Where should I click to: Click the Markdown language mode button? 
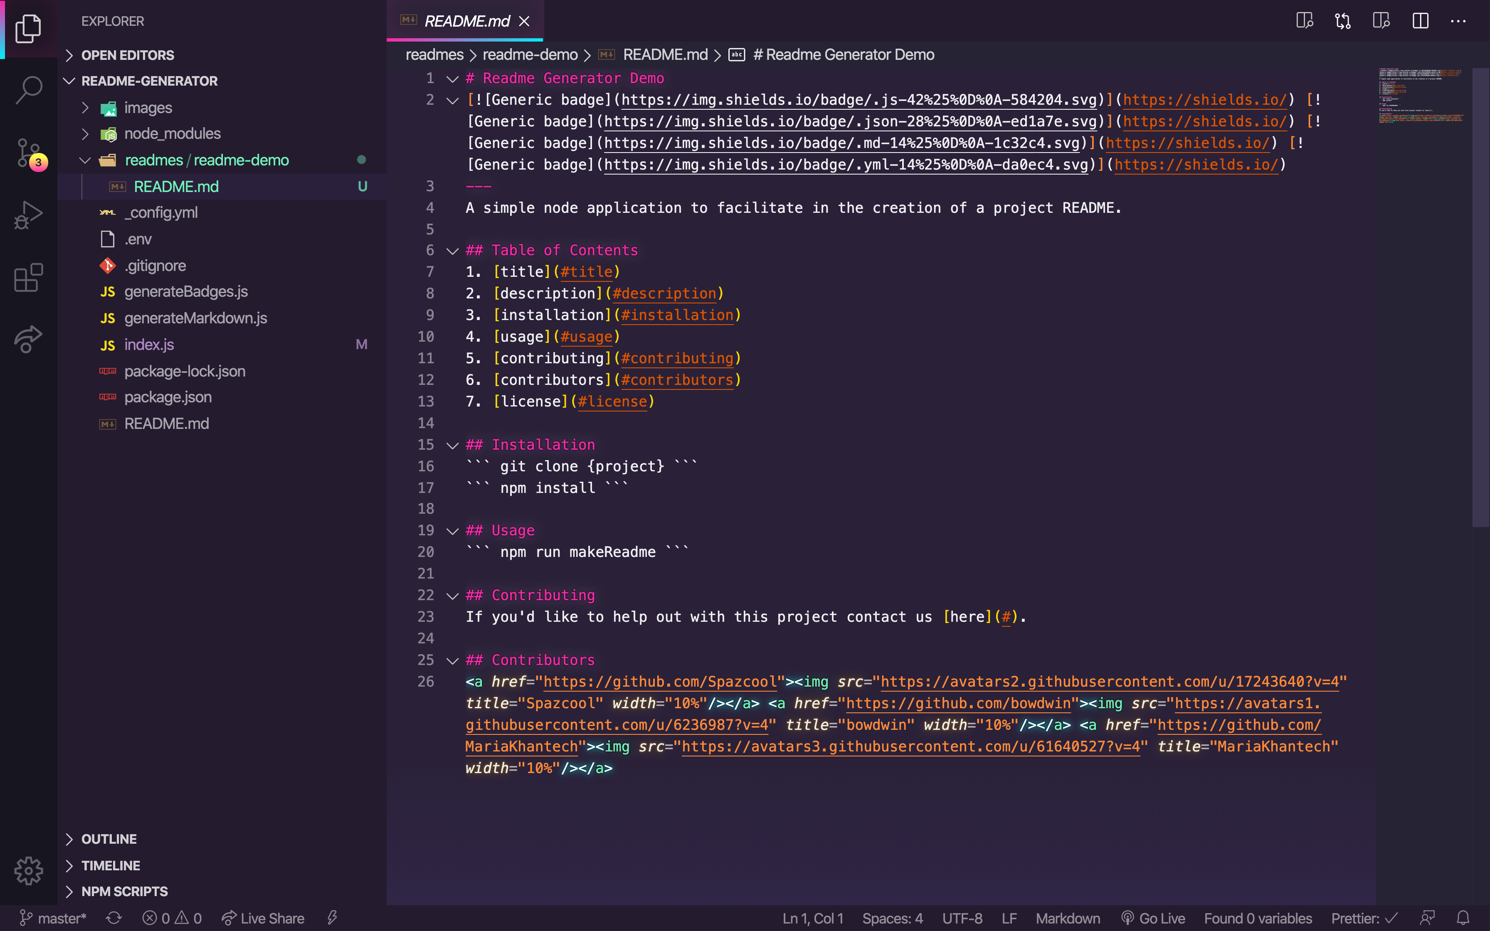(x=1068, y=918)
